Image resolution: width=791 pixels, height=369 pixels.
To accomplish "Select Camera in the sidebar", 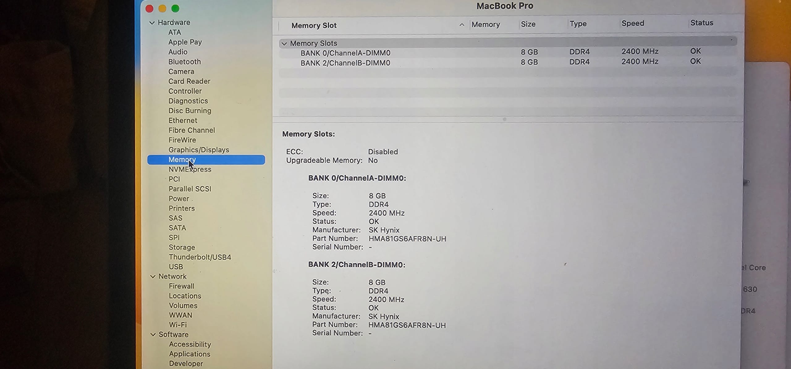I will pyautogui.click(x=181, y=72).
